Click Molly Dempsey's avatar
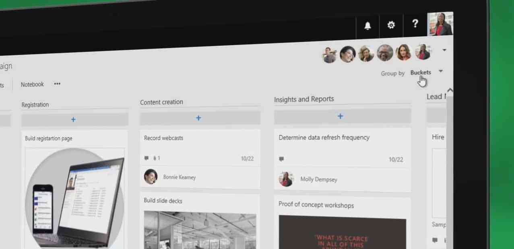Viewport: 514px width, 249px height. (x=286, y=179)
